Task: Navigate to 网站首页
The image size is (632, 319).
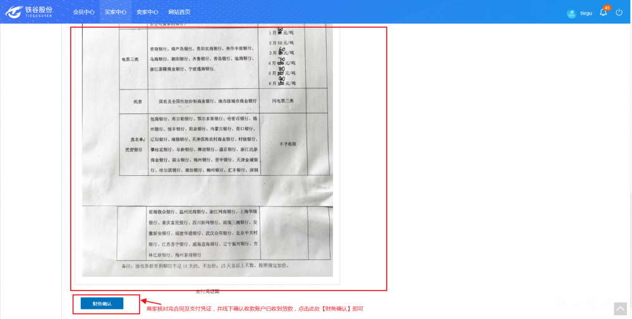Action: coord(179,12)
